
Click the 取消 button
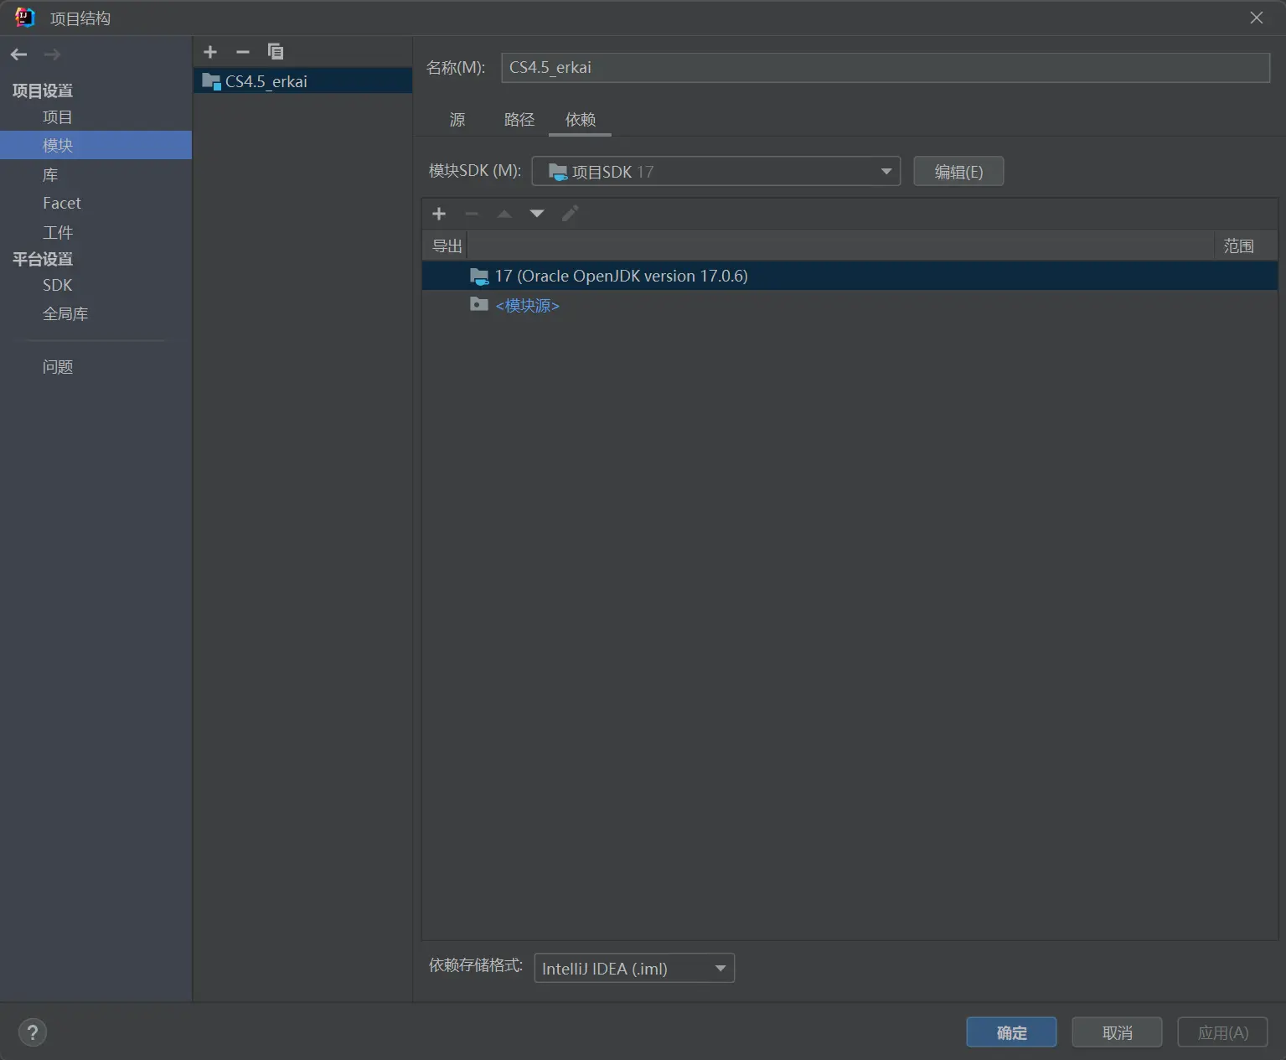click(x=1117, y=1032)
